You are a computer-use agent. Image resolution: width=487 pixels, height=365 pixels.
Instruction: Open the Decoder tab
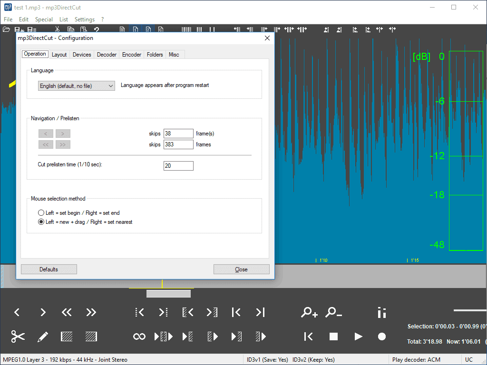click(x=107, y=55)
